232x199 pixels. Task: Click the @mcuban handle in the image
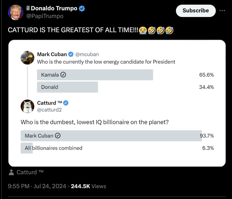[x=87, y=54]
